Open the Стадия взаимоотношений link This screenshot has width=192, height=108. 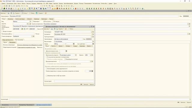tap(26, 47)
